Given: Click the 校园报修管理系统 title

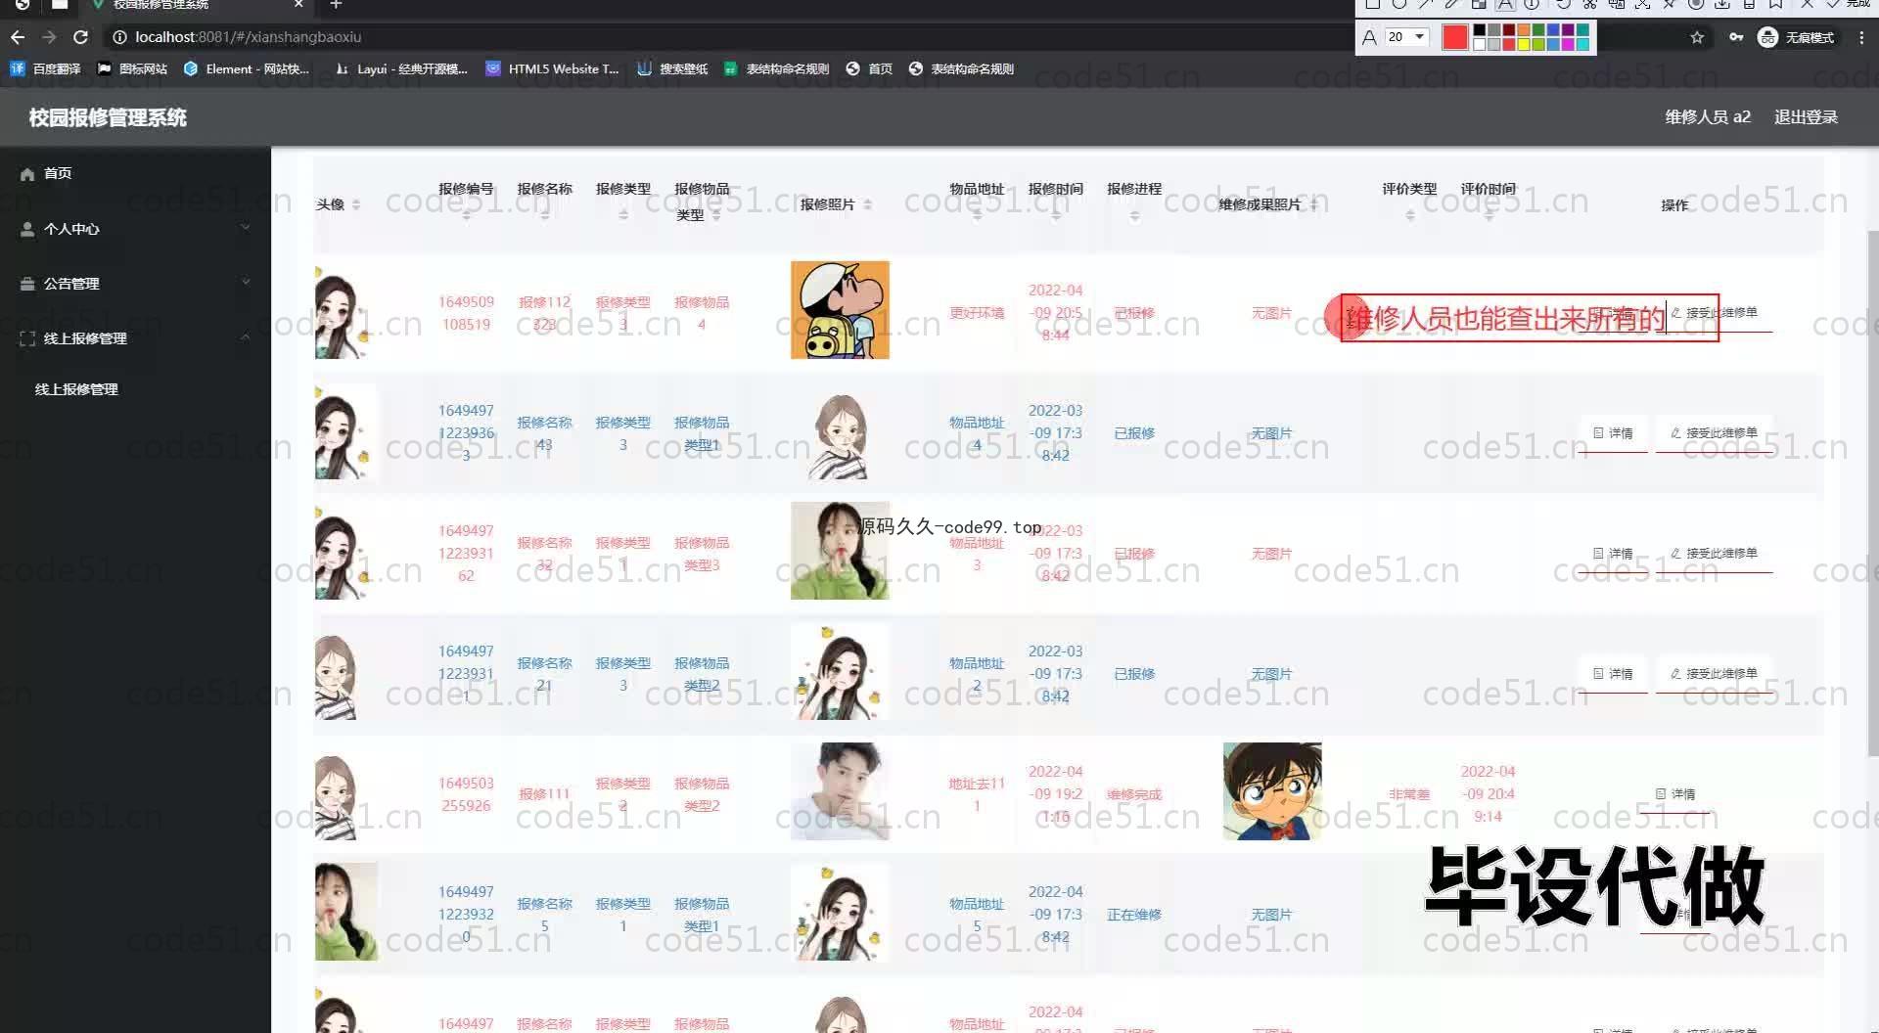Looking at the screenshot, I should (108, 117).
